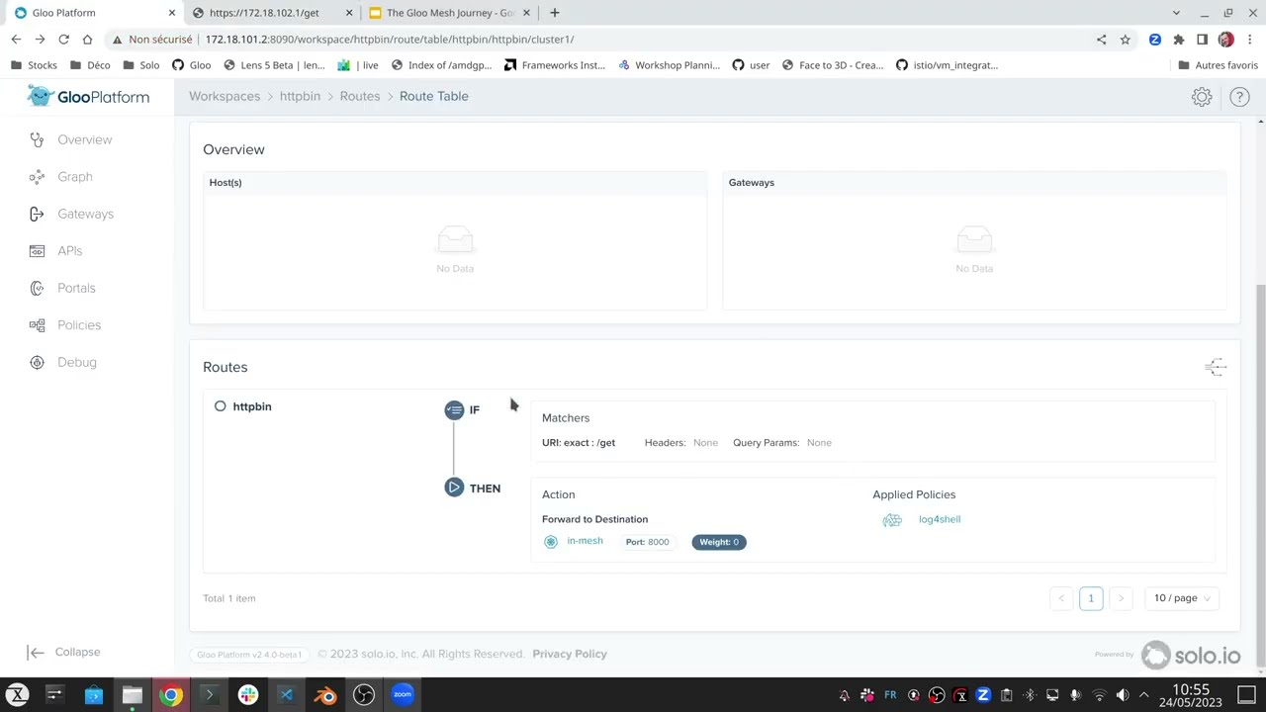Open the Frameworks Inst... bookmark
The image size is (1266, 712).
(555, 65)
